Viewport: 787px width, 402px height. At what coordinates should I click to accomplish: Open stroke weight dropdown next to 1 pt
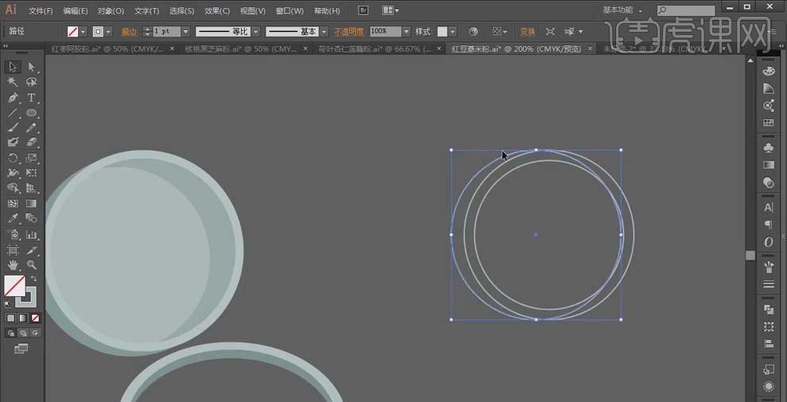186,32
